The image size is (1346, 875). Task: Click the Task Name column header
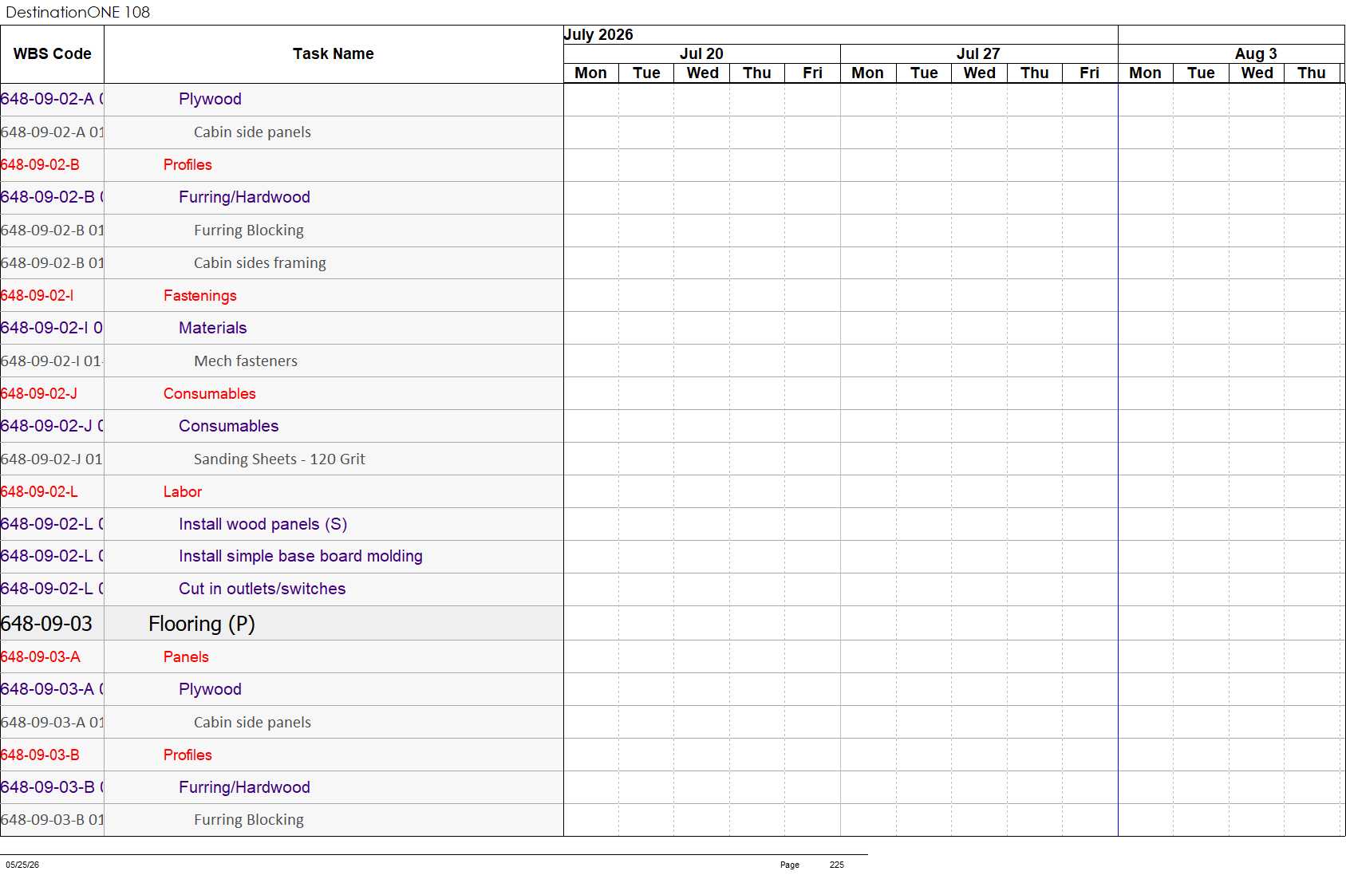click(334, 54)
